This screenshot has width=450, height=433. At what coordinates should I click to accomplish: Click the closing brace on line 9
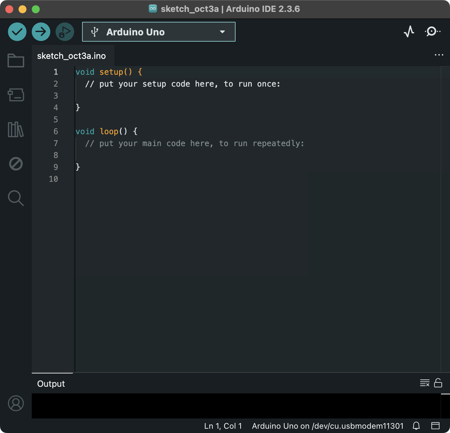(x=78, y=167)
